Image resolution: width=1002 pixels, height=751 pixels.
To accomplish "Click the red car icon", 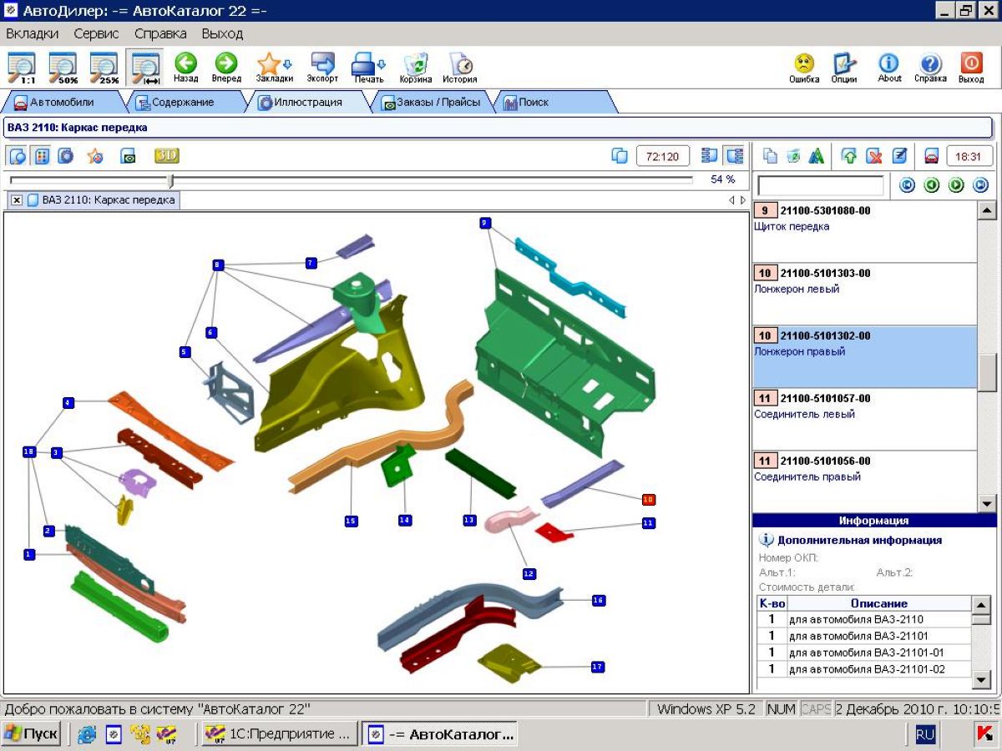I will [x=931, y=156].
